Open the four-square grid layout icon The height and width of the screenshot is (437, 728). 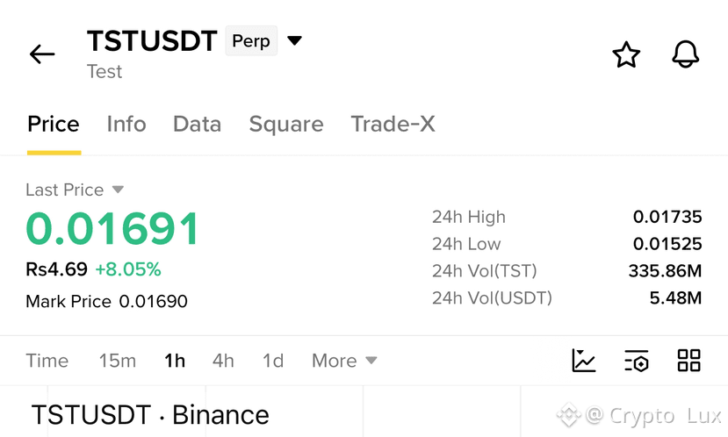pyautogui.click(x=689, y=361)
